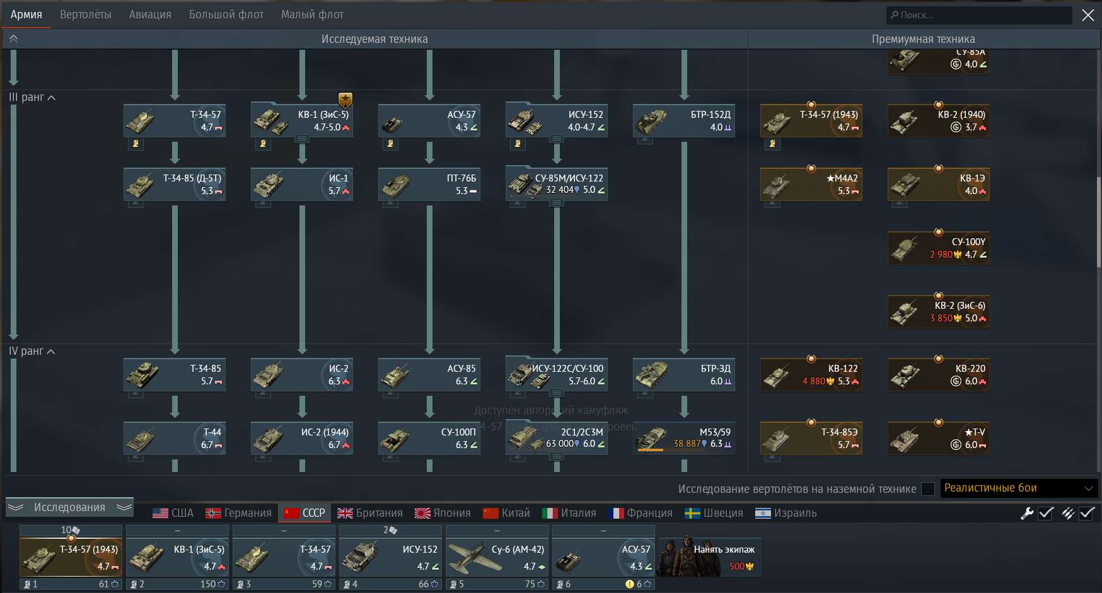
Task: Select the Япония nation tab
Action: click(x=443, y=513)
